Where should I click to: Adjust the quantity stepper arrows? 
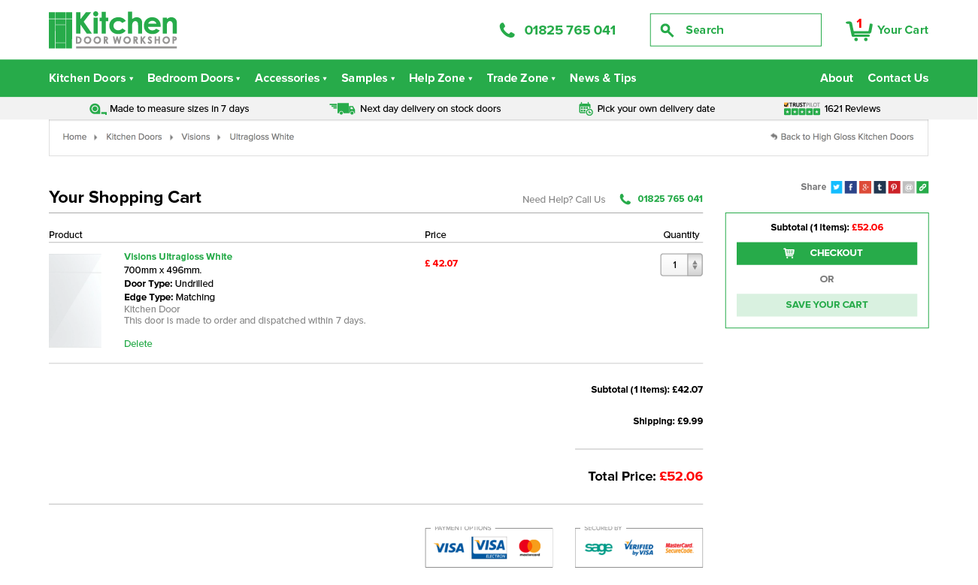click(695, 265)
